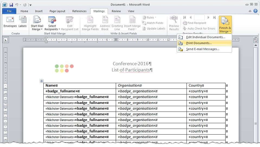The width and height of the screenshot is (260, 147).
Task: Open the Insert Merge Field dropdown
Action: pos(132,23)
